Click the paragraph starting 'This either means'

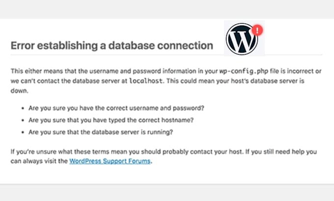(166, 81)
